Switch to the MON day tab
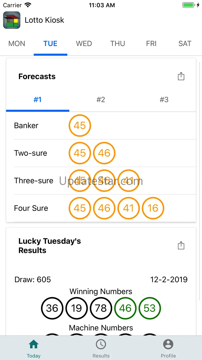Image resolution: width=202 pixels, height=360 pixels. 17,44
